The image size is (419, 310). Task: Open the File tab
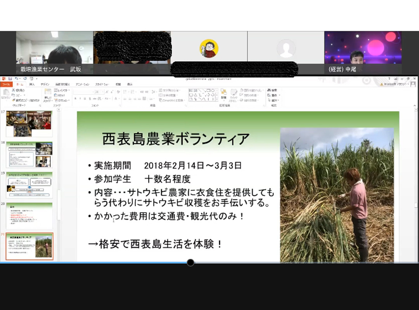click(6, 84)
